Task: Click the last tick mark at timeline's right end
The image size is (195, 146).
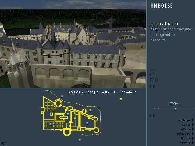Action: click(193, 109)
